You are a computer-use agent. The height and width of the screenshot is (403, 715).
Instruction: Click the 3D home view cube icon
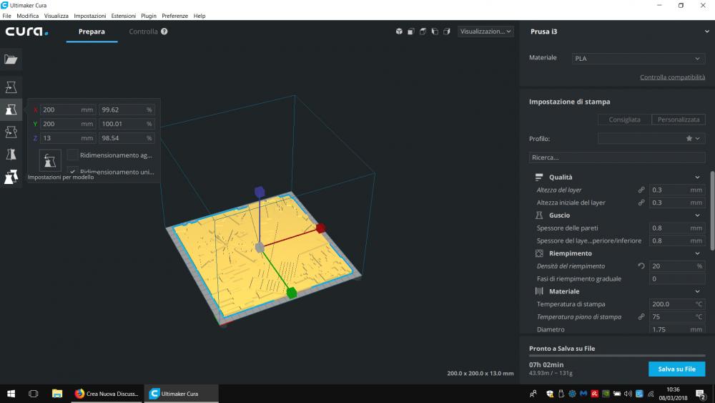(399, 31)
